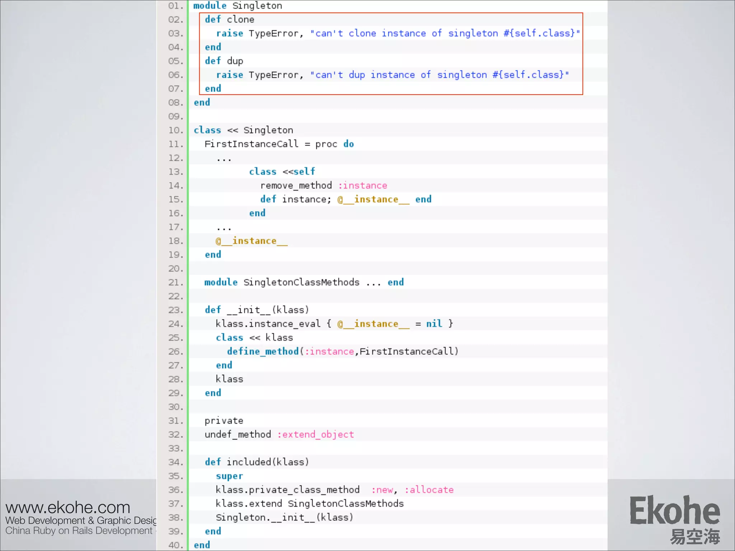Screen dimensions: 735x551
Task: Click the Chinese characters 易空海
Action: tap(695, 537)
